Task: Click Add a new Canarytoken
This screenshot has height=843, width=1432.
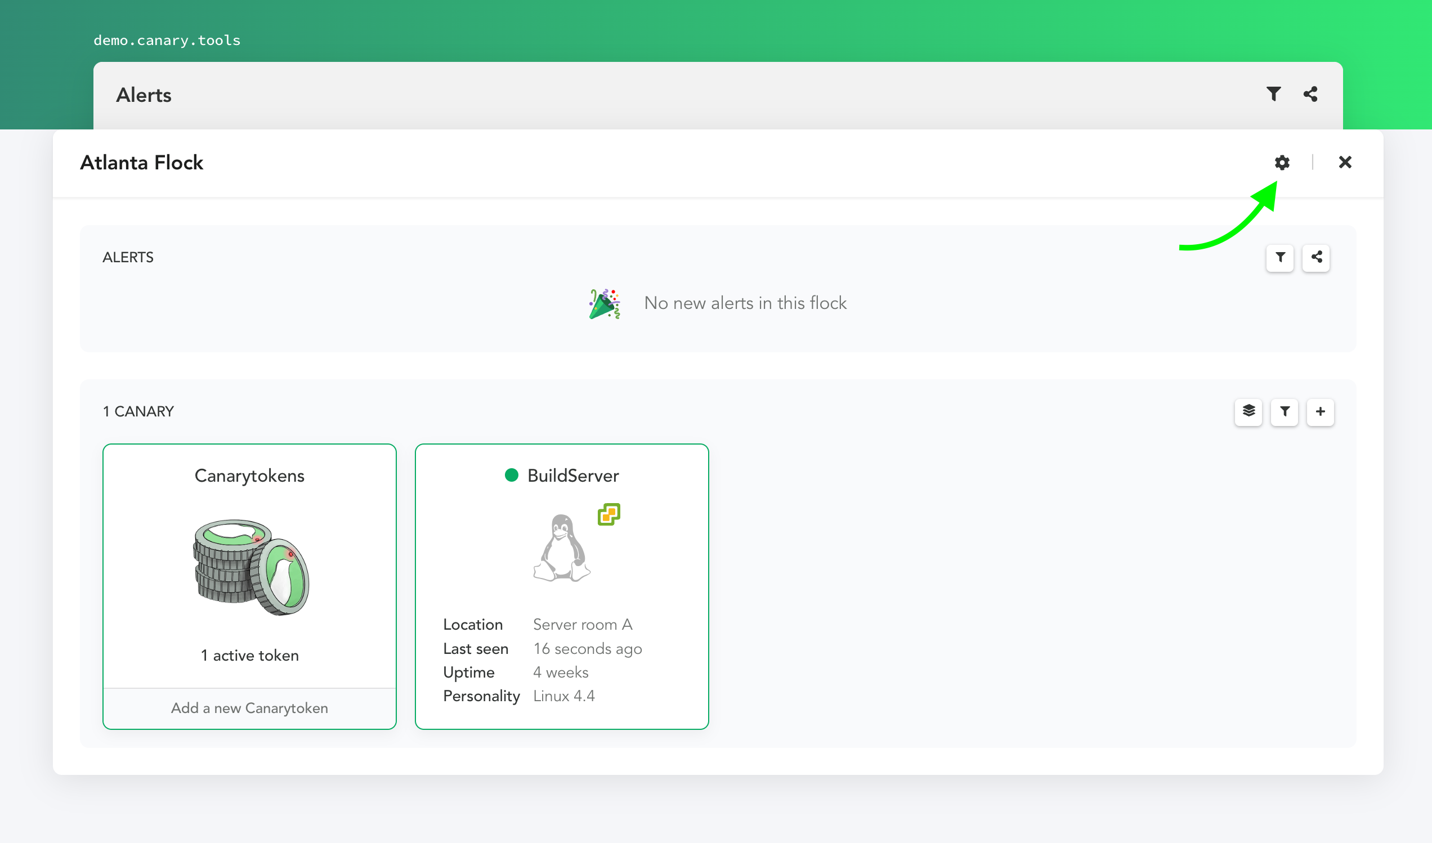Action: tap(249, 709)
